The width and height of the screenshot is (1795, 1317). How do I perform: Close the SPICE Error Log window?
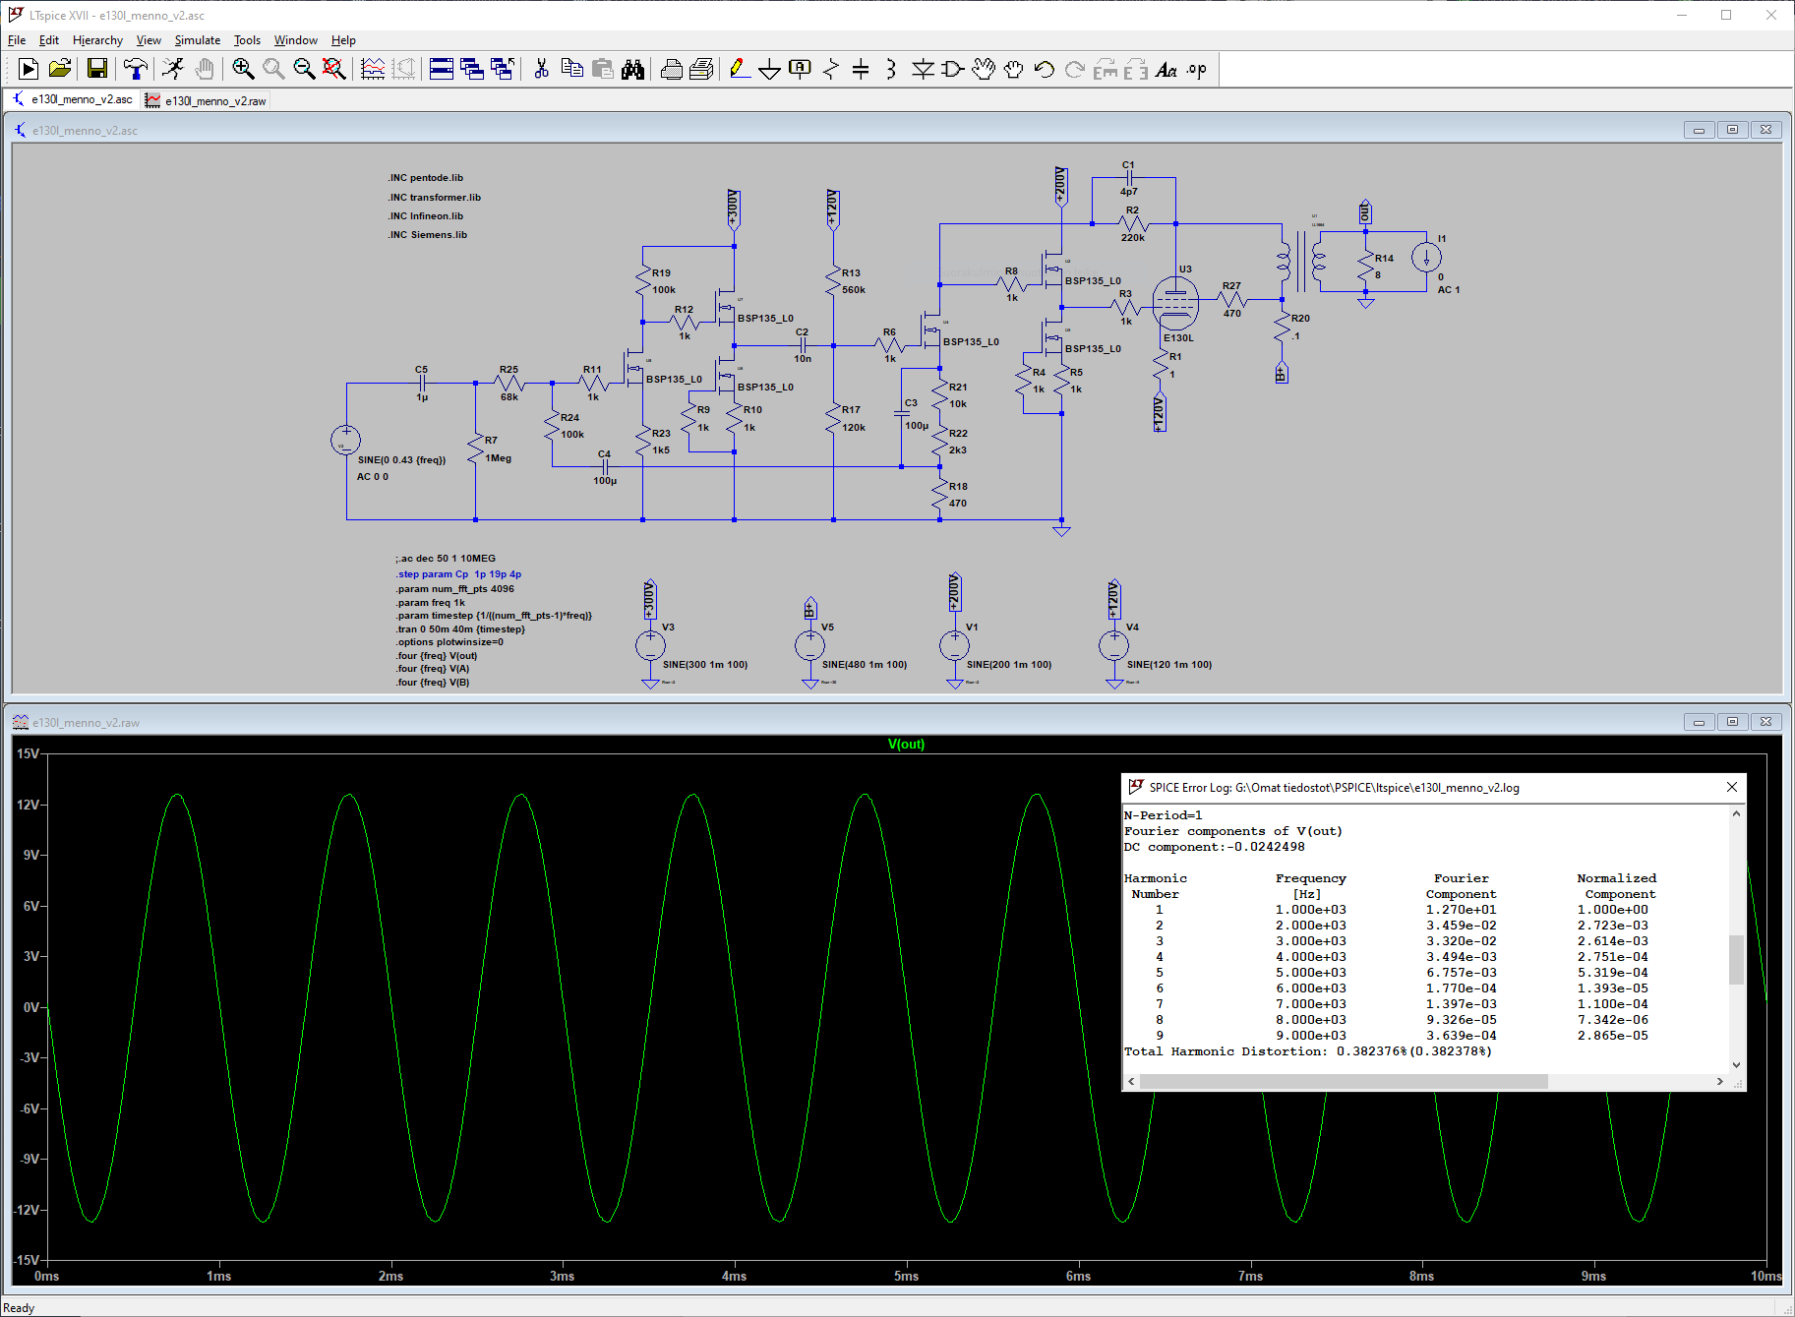[x=1732, y=787]
